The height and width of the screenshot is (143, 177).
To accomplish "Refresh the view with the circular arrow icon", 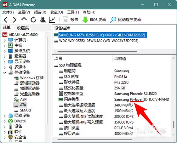I will click(33, 19).
